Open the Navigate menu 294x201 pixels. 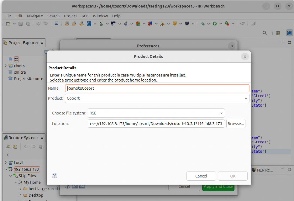35,16
